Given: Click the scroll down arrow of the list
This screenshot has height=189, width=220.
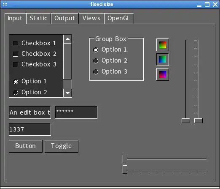Looking at the screenshot, I should tap(67, 93).
